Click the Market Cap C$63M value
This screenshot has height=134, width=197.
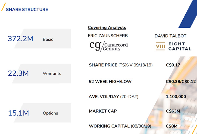(x=173, y=111)
